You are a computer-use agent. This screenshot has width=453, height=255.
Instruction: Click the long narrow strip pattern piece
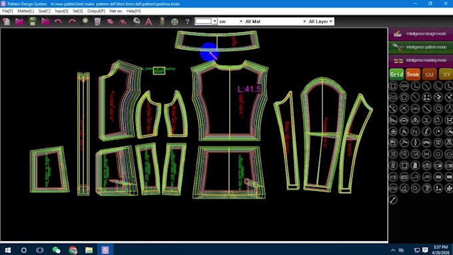83,134
